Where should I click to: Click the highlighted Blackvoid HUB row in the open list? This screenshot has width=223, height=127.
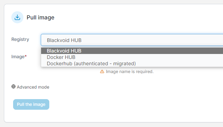pos(132,51)
